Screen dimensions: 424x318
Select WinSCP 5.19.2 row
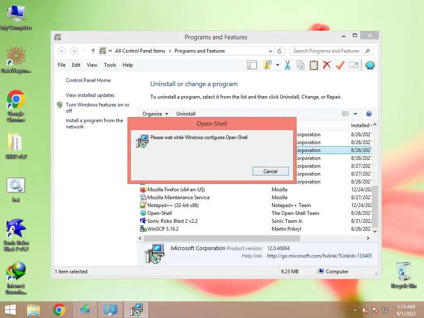[255, 229]
